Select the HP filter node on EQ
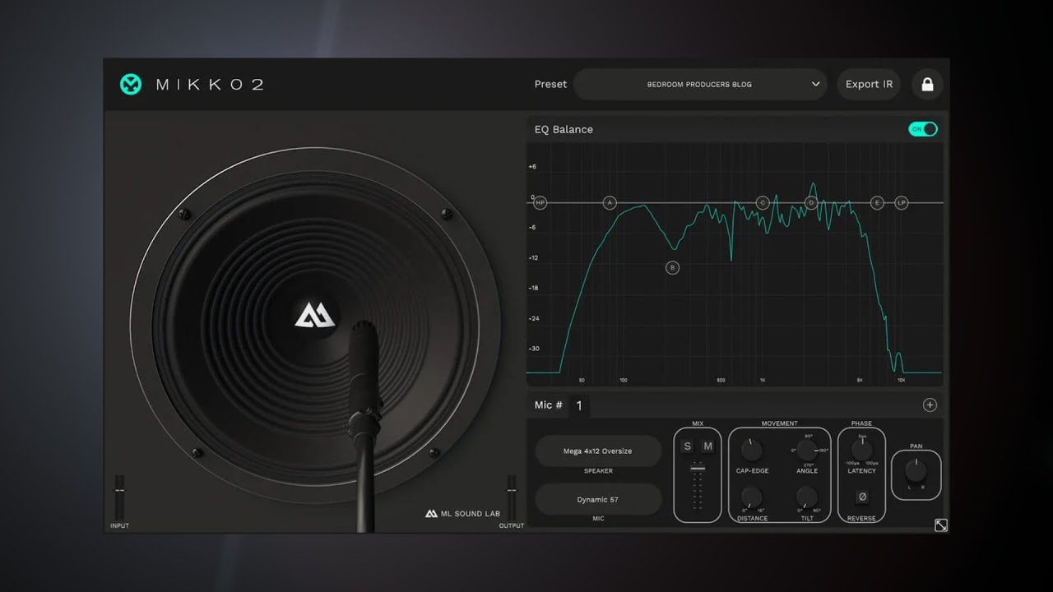 point(540,202)
